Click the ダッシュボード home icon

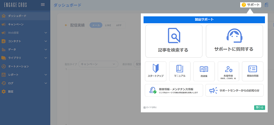3,16
